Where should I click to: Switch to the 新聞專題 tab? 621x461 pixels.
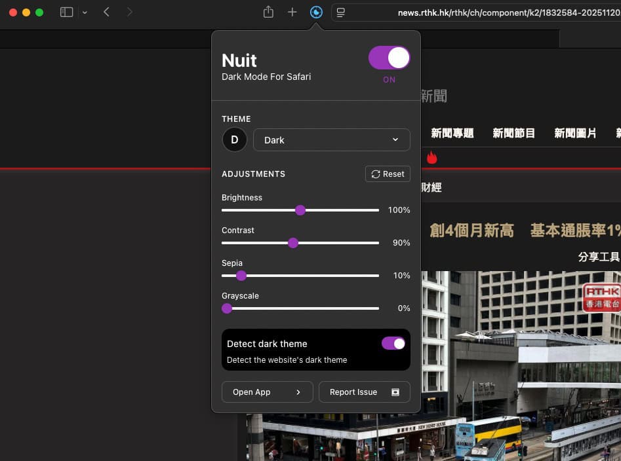[x=452, y=133]
